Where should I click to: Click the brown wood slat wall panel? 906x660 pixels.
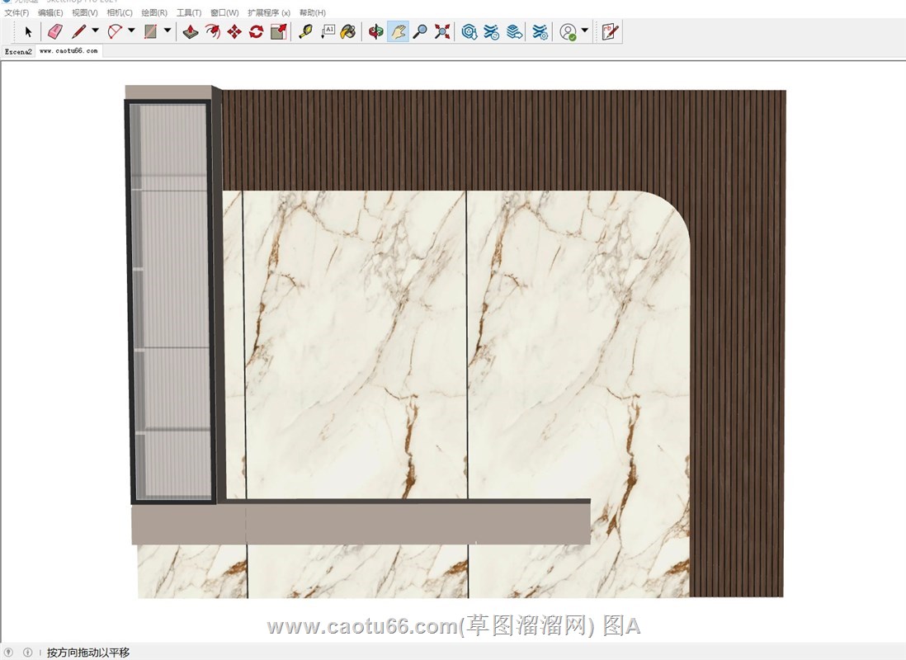(x=738, y=343)
